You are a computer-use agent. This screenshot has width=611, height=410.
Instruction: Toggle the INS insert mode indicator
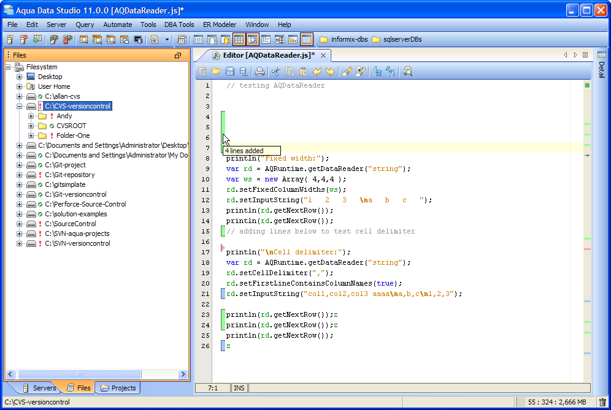[239, 388]
